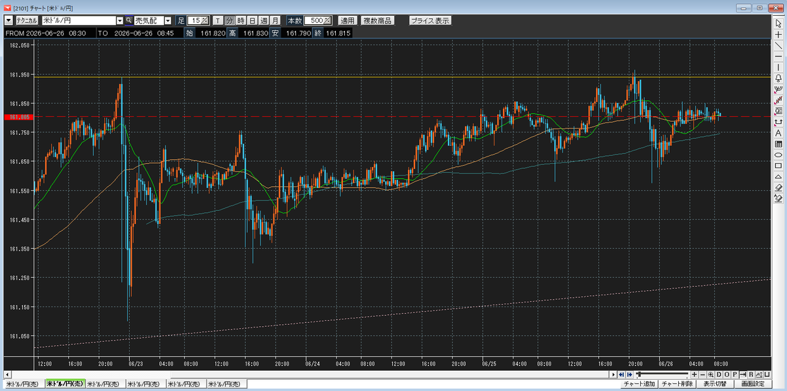The width and height of the screenshot is (787, 391).
Task: Zoom in with the plus icon
Action: tap(695, 375)
